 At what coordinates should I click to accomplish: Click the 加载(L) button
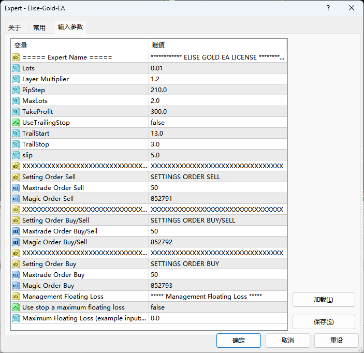click(x=324, y=300)
